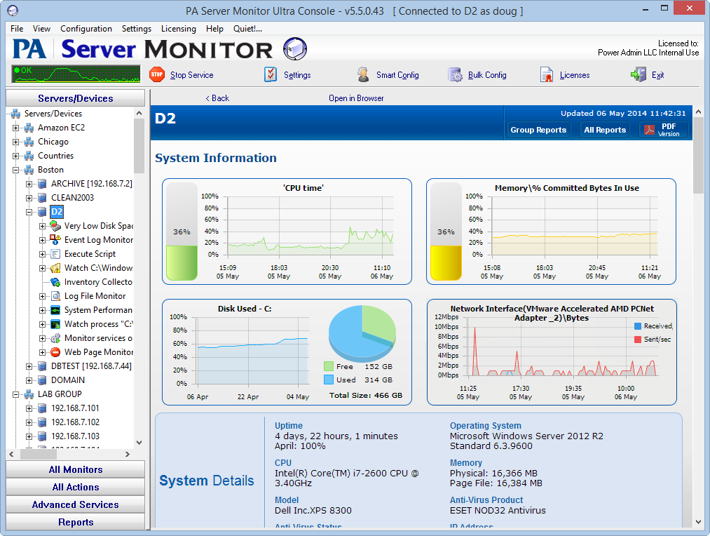Image resolution: width=710 pixels, height=536 pixels.
Task: Collapse the LAB GROUP node
Action: [x=16, y=394]
